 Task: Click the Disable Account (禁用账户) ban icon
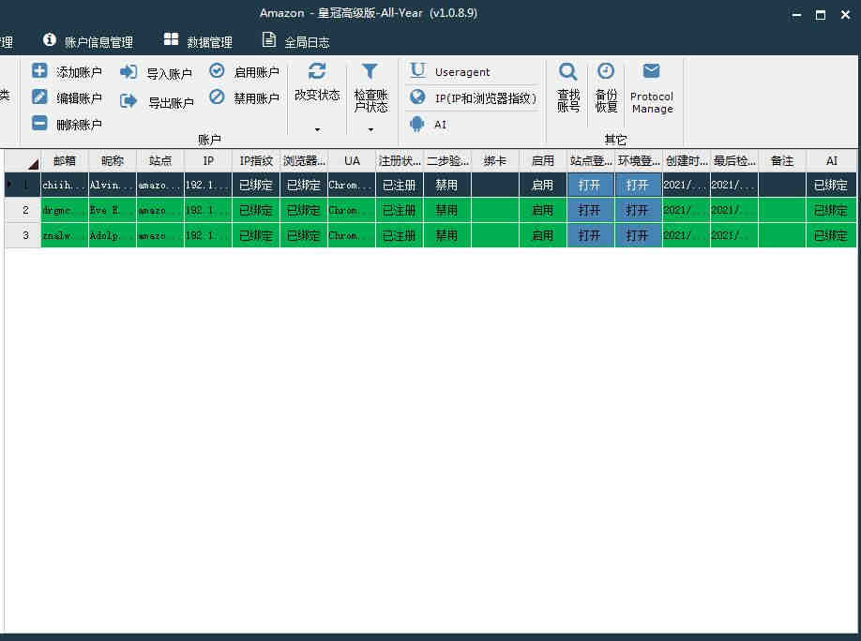(x=217, y=97)
